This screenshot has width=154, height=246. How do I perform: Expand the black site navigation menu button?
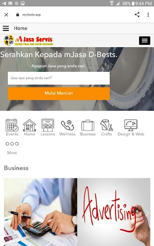145,41
